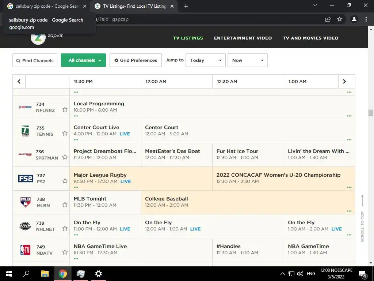Open the TV LISTINGS menu item
This screenshot has width=374, height=281.
coord(188,38)
